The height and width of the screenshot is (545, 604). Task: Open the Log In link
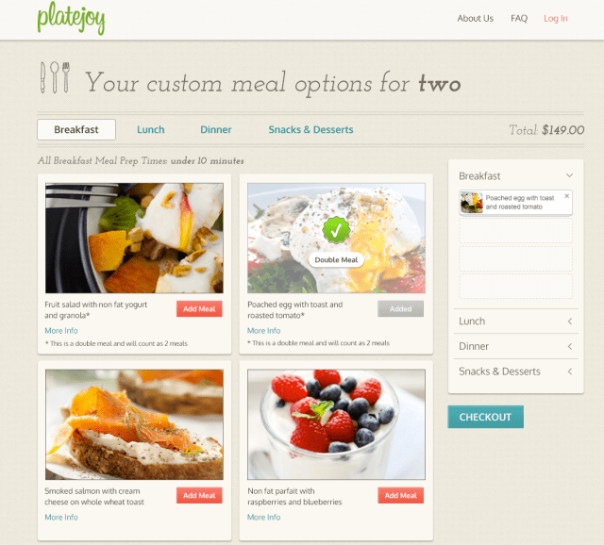pos(556,19)
